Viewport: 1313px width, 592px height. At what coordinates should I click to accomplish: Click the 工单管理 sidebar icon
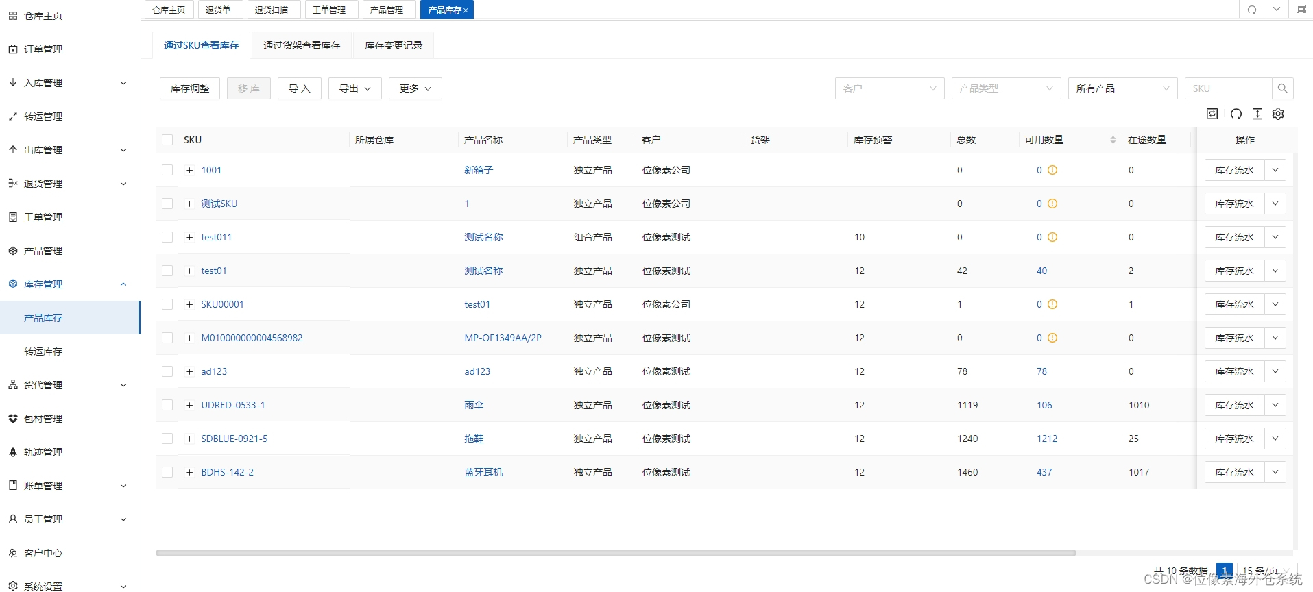click(13, 217)
